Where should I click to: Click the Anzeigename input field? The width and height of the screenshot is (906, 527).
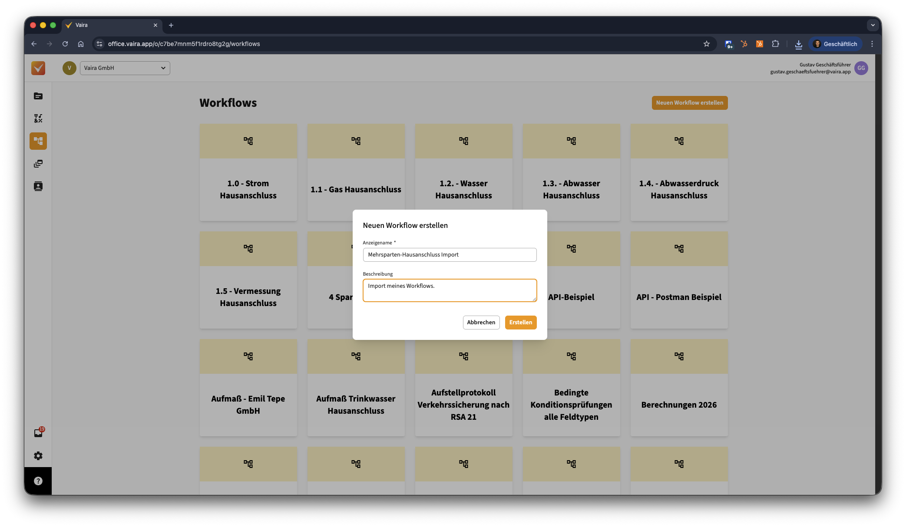coord(450,255)
